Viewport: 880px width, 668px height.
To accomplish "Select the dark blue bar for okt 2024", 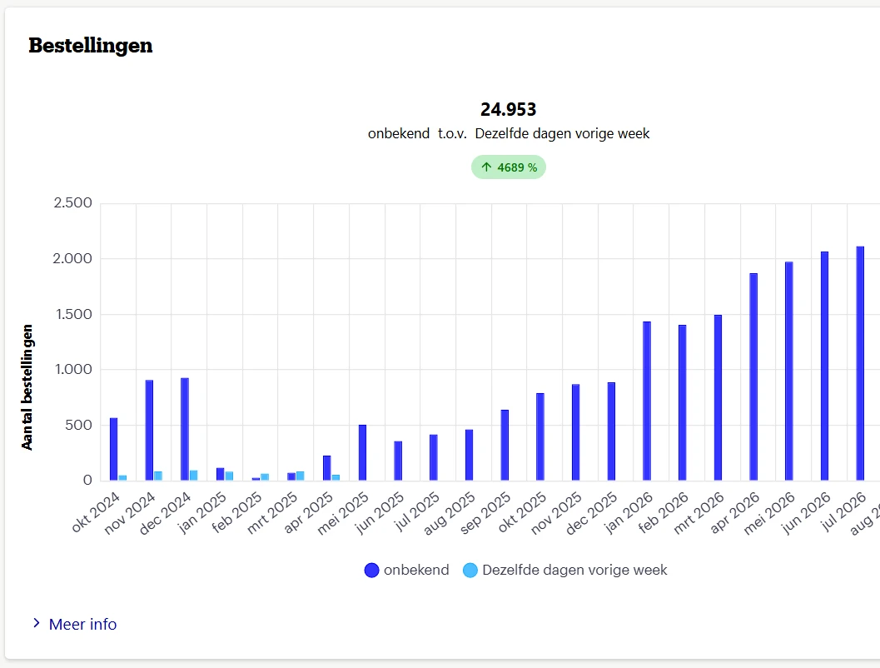I will tap(113, 449).
